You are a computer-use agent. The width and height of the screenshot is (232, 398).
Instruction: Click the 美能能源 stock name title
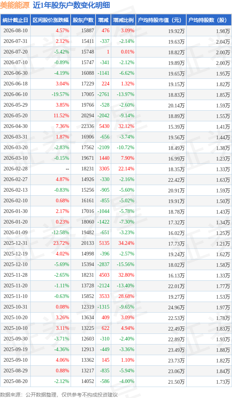(15, 5)
